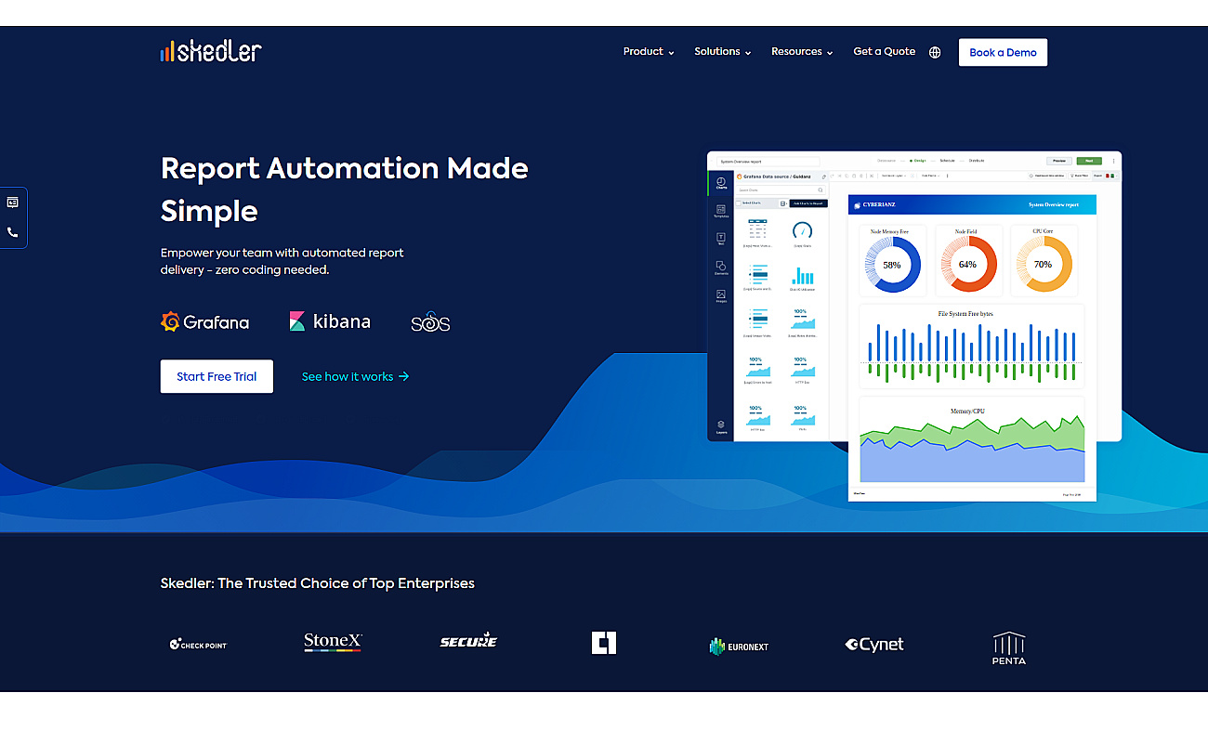Open the Get a Quote page

point(885,52)
